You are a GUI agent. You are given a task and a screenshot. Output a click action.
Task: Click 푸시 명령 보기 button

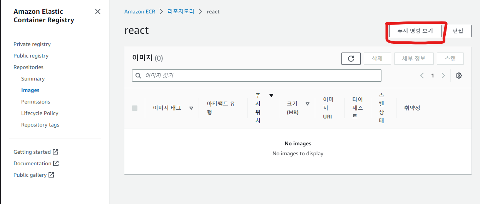pyautogui.click(x=415, y=31)
